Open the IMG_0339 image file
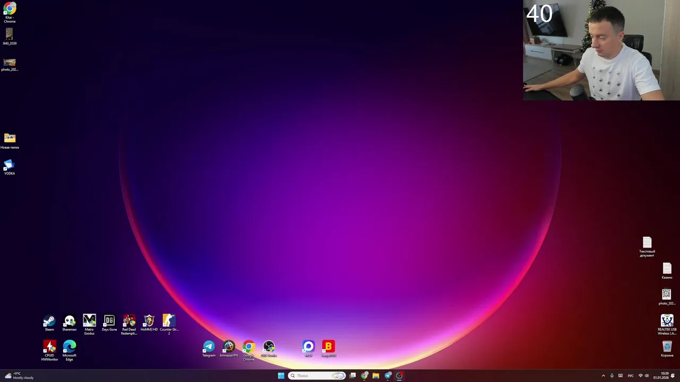The image size is (680, 382). (10, 37)
